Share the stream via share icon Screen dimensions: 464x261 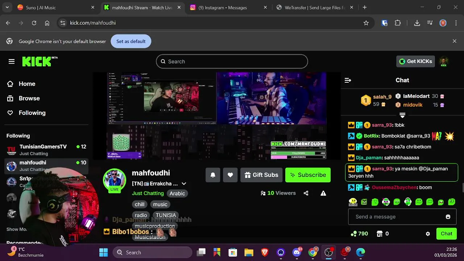(x=306, y=193)
